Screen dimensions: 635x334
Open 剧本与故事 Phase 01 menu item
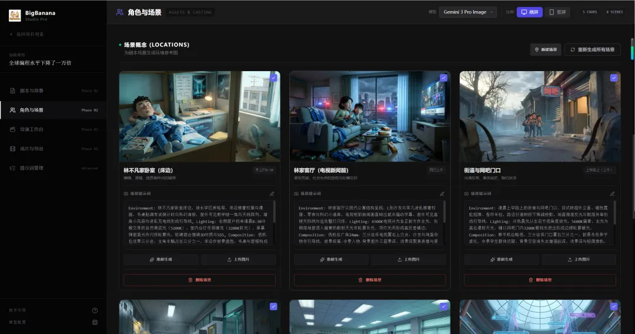[x=54, y=91]
